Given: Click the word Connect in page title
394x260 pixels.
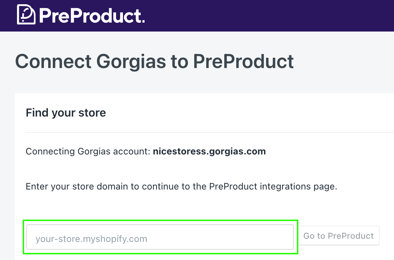Looking at the screenshot, I should (53, 61).
